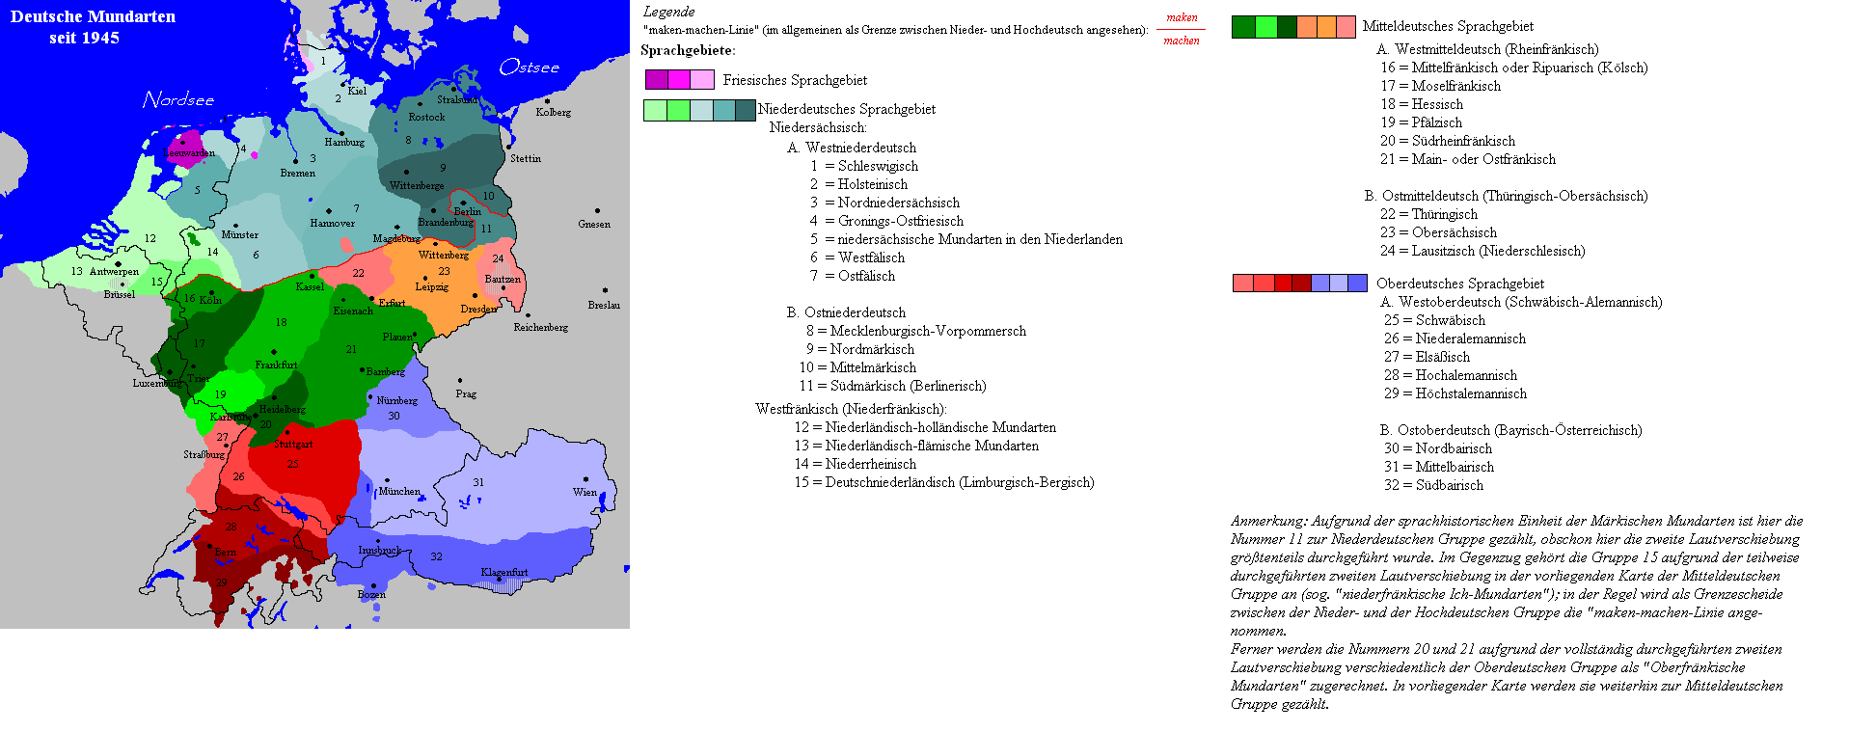Click the Oberdeutsches Sprachgebiet heading
This screenshot has height=731, width=1849.
pyautogui.click(x=1459, y=284)
